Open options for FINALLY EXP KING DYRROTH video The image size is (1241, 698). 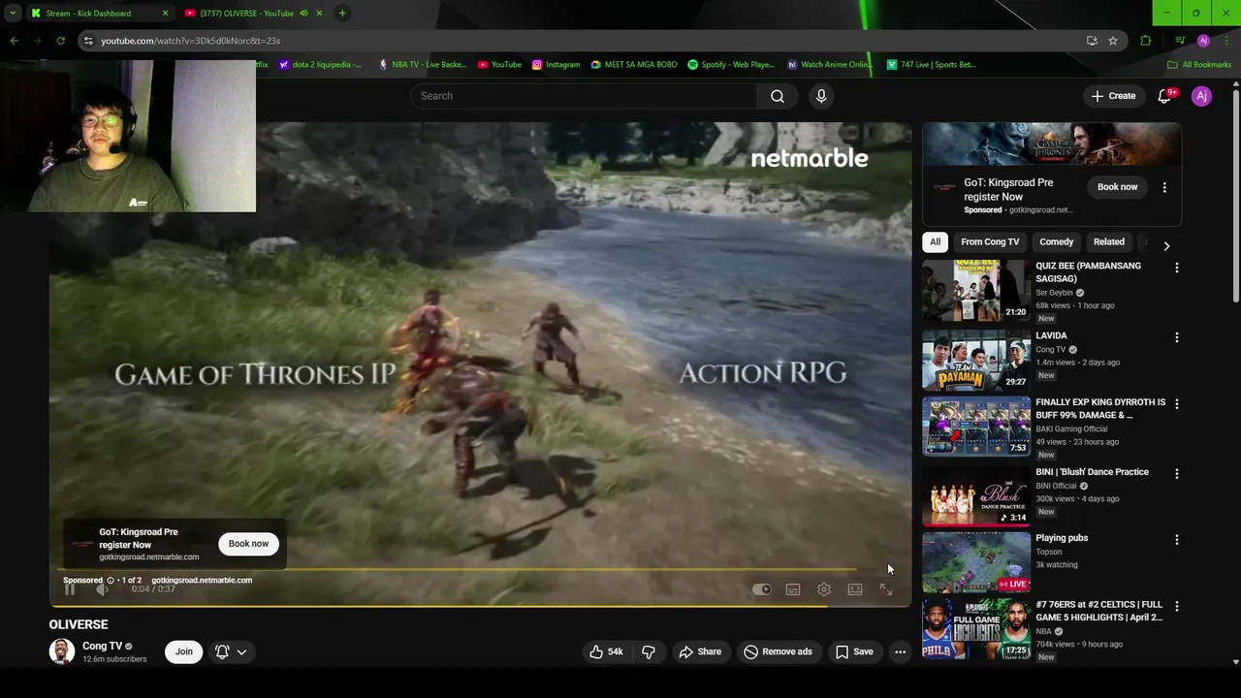coord(1176,403)
